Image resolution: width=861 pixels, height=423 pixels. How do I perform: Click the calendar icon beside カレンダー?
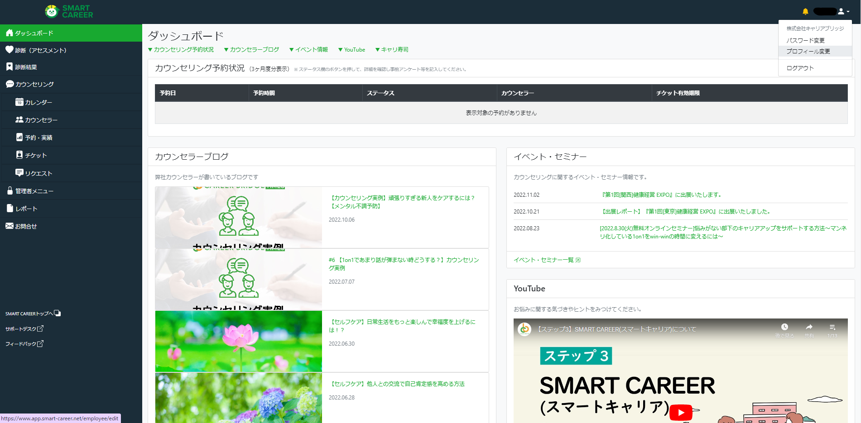tap(19, 102)
